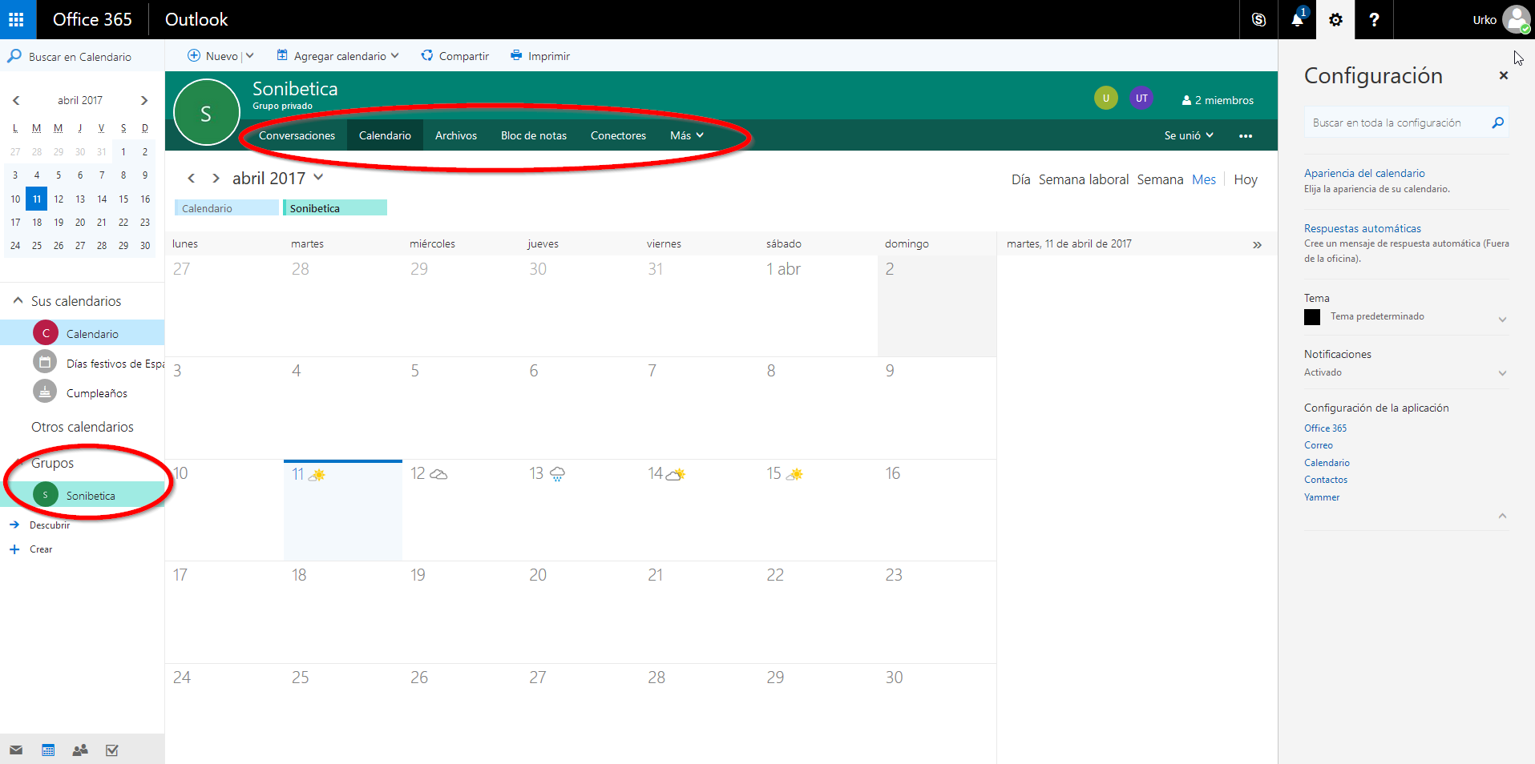Image resolution: width=1535 pixels, height=764 pixels.
Task: Click member avatar UT
Action: click(1141, 99)
